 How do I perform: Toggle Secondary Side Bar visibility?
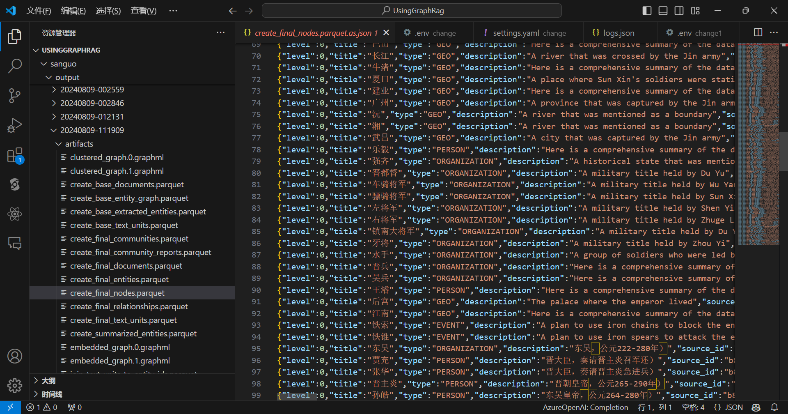click(x=679, y=11)
